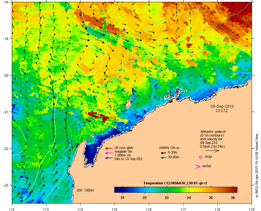Click the '23:27Z' time label

(222, 110)
